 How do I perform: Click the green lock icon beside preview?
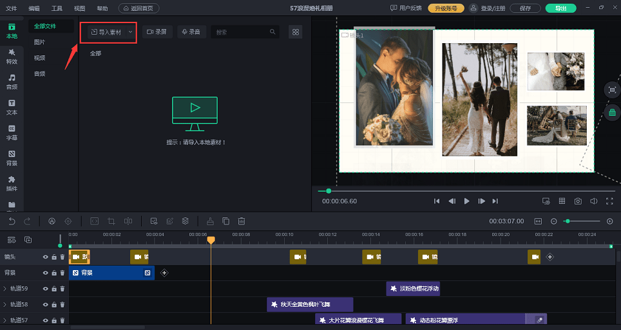[x=612, y=113]
